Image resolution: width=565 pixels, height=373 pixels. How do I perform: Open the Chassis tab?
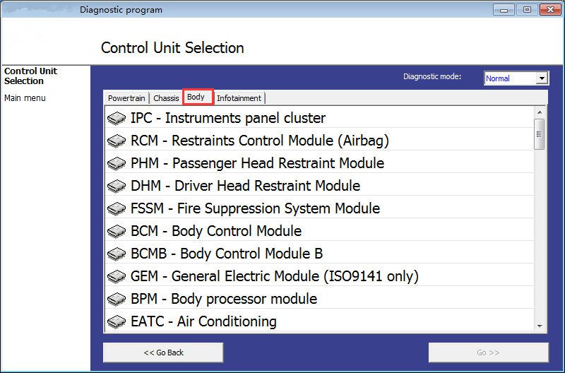pyautogui.click(x=166, y=98)
